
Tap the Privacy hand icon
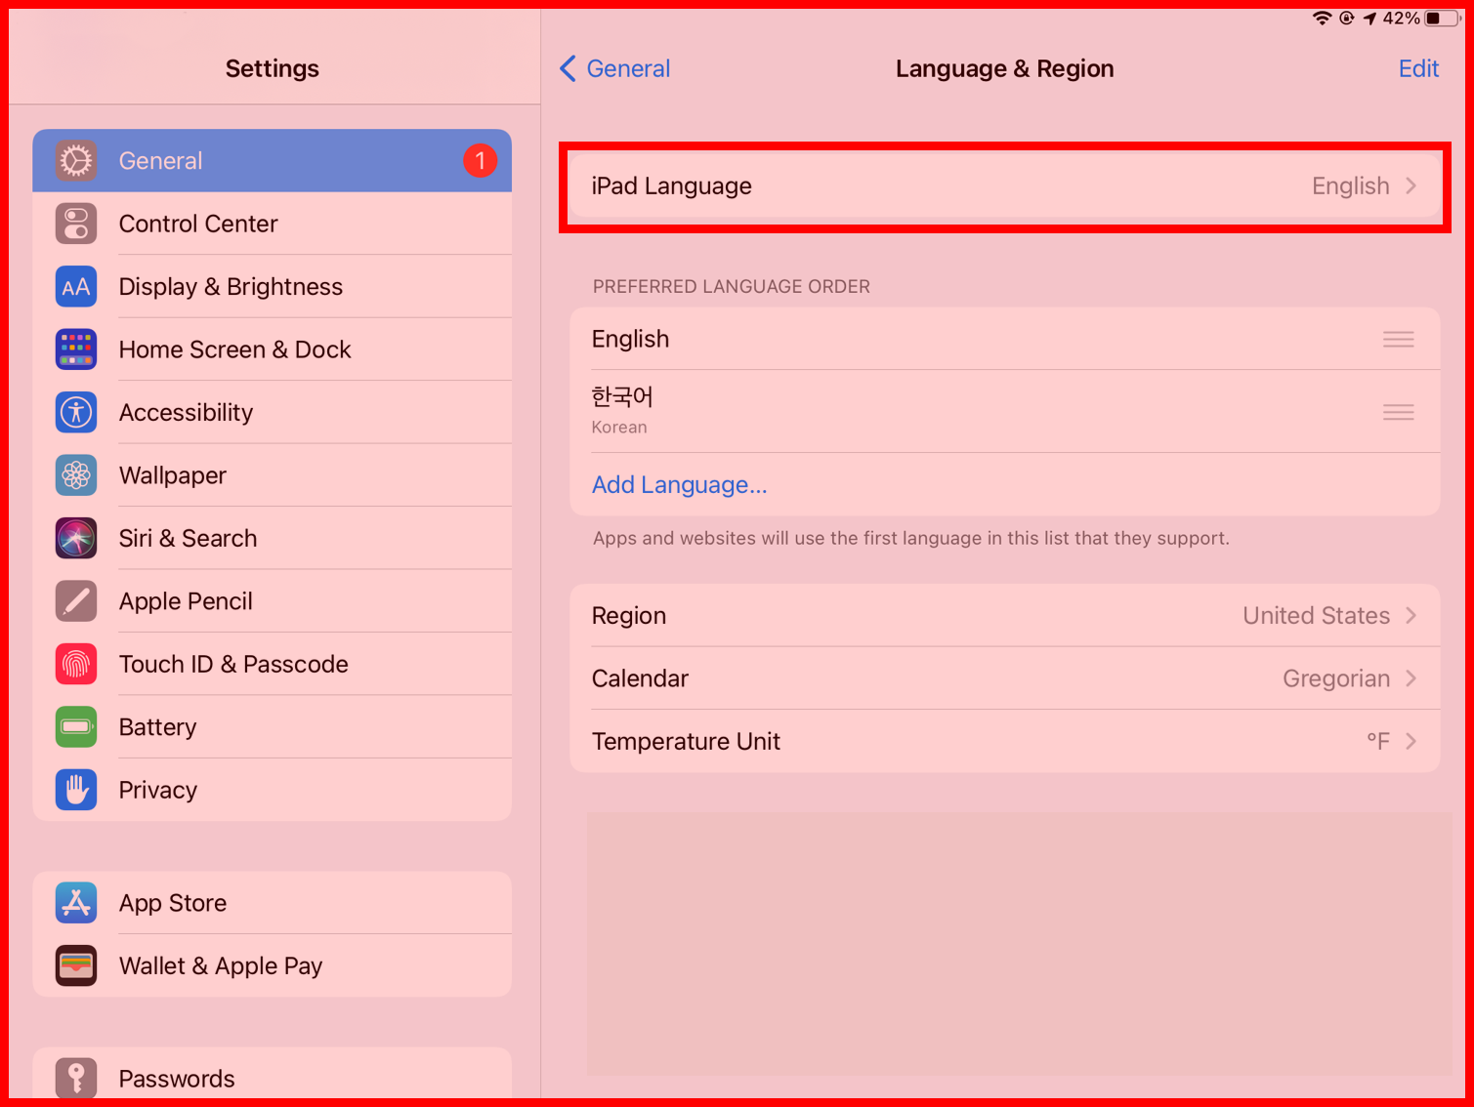(x=76, y=790)
